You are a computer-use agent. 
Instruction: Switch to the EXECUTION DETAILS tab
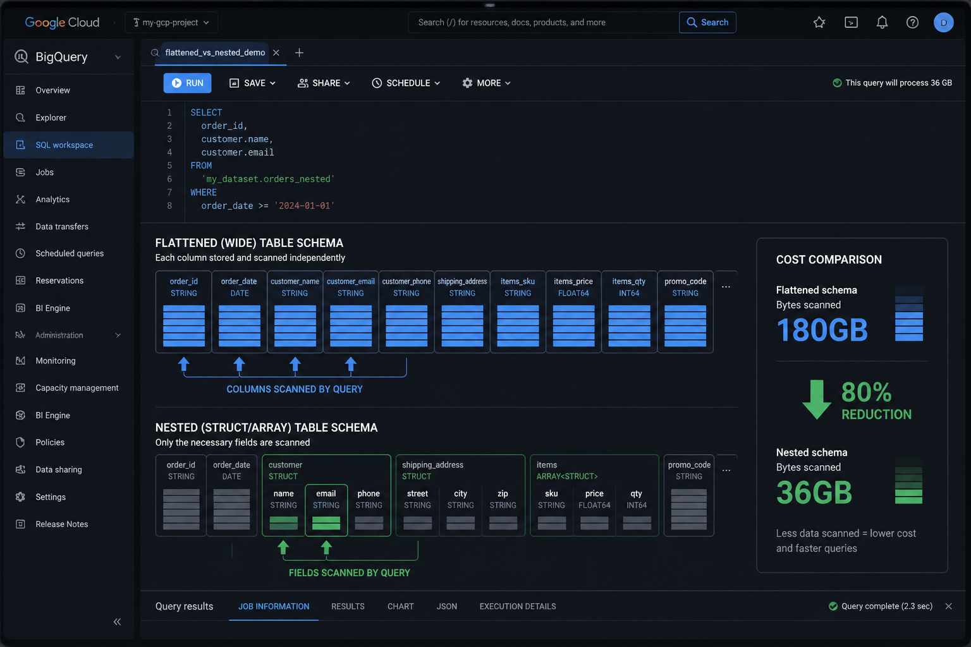[518, 607]
